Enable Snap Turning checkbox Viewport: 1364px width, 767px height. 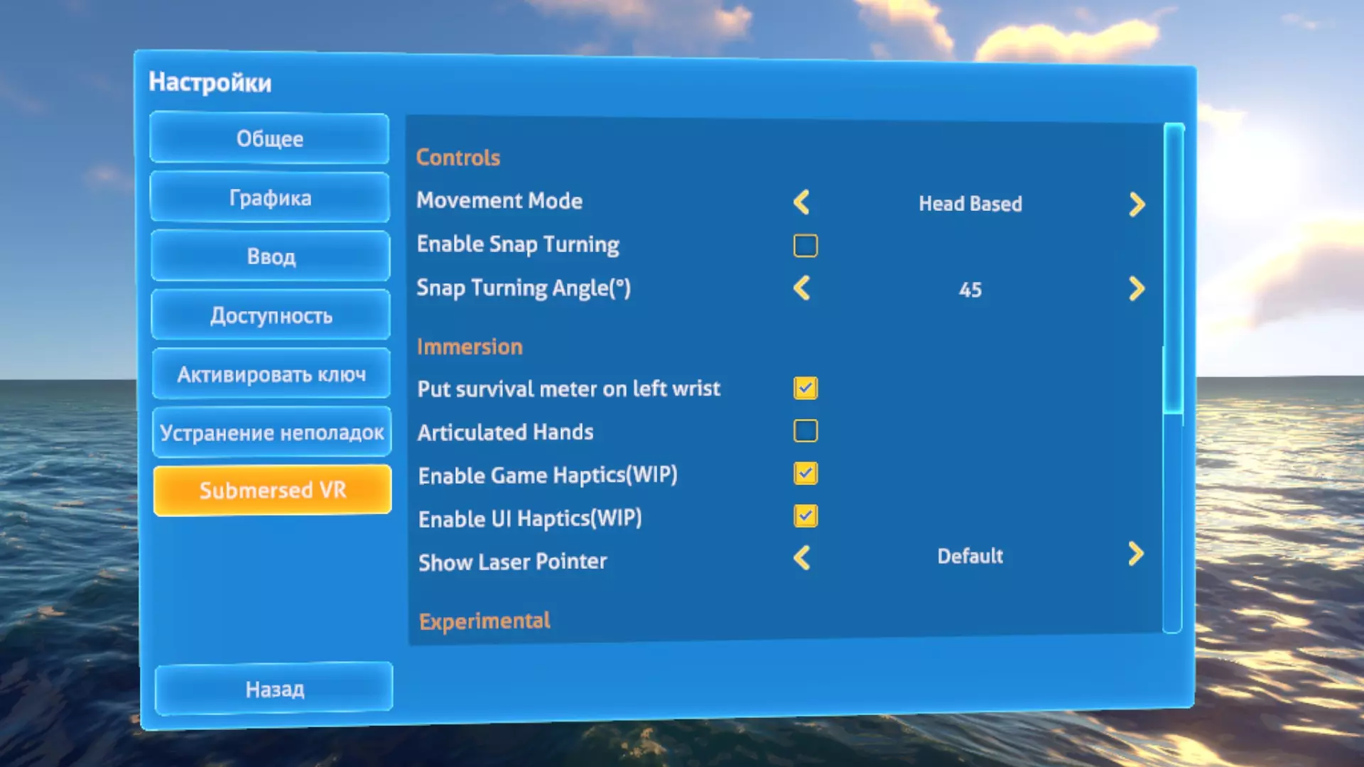805,246
